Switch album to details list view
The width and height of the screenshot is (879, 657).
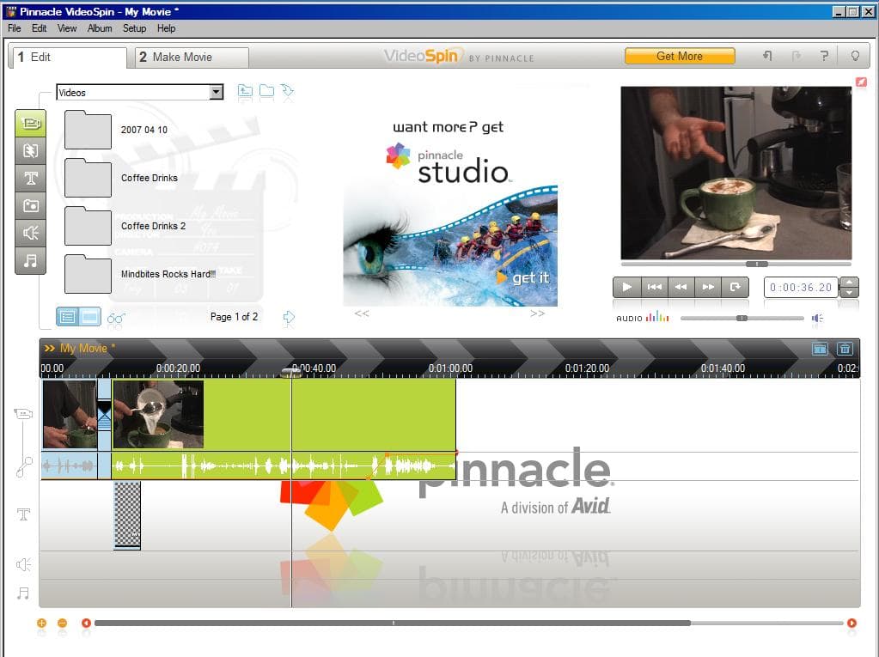pyautogui.click(x=67, y=317)
